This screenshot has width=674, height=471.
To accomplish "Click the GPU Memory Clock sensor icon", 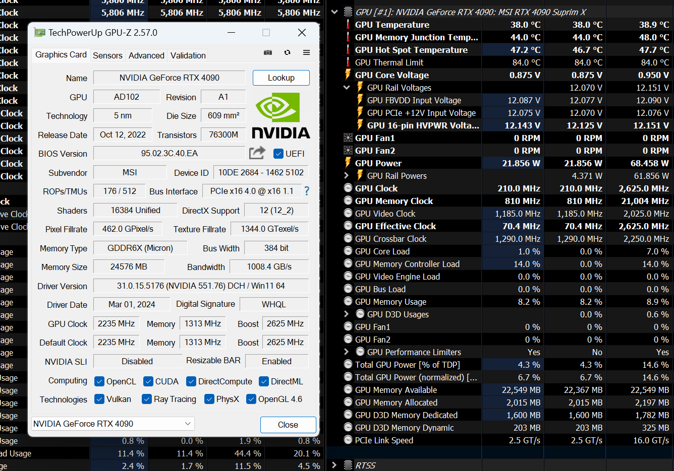I will click(348, 201).
